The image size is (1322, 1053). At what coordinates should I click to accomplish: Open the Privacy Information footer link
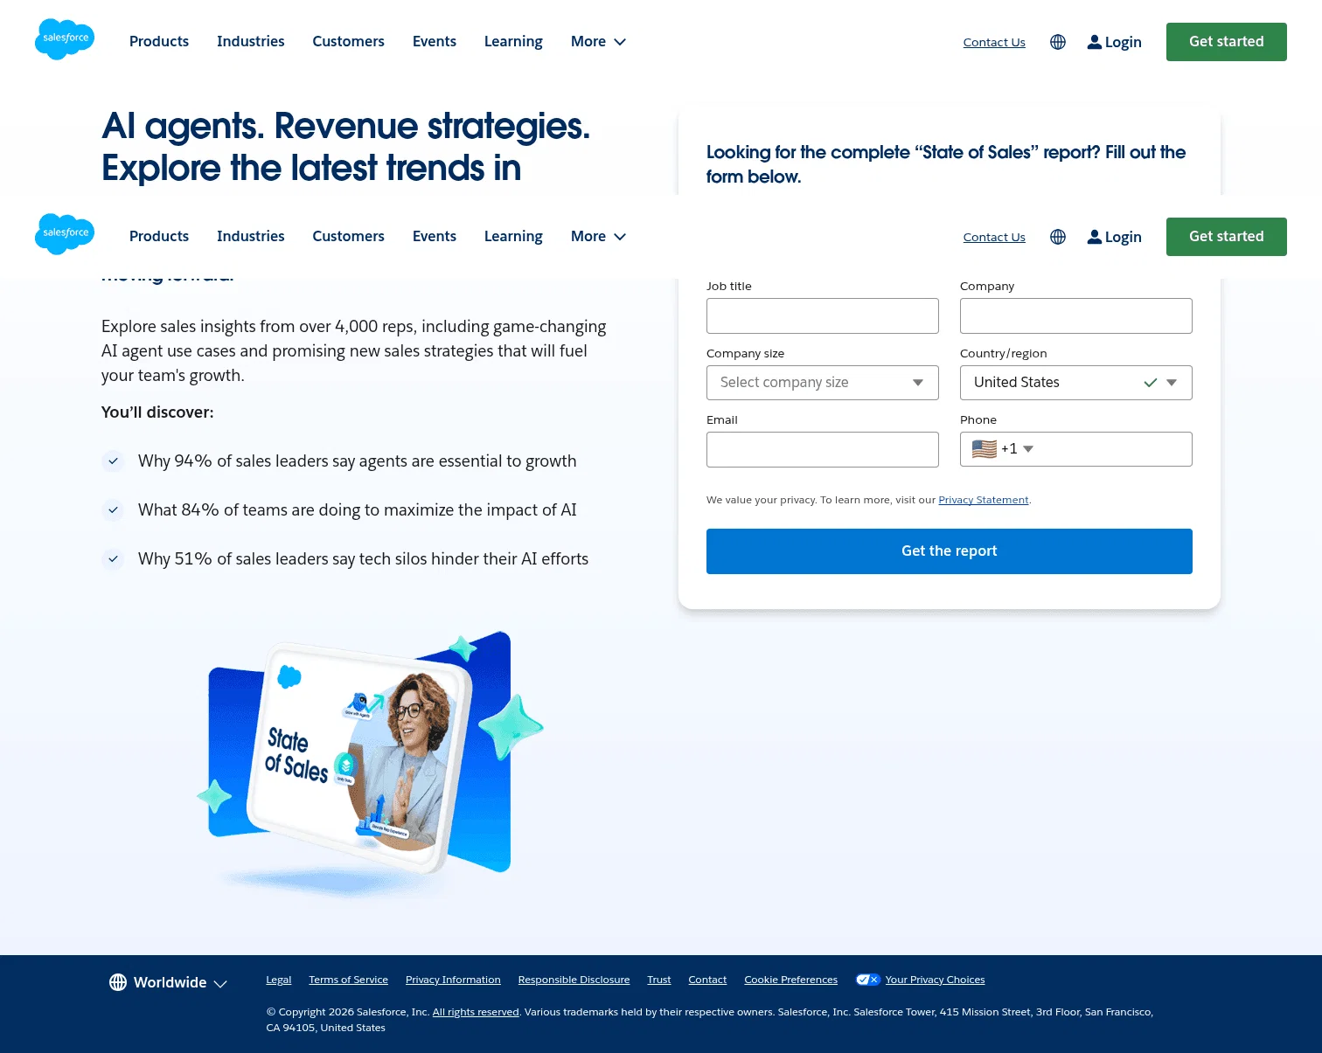click(453, 980)
